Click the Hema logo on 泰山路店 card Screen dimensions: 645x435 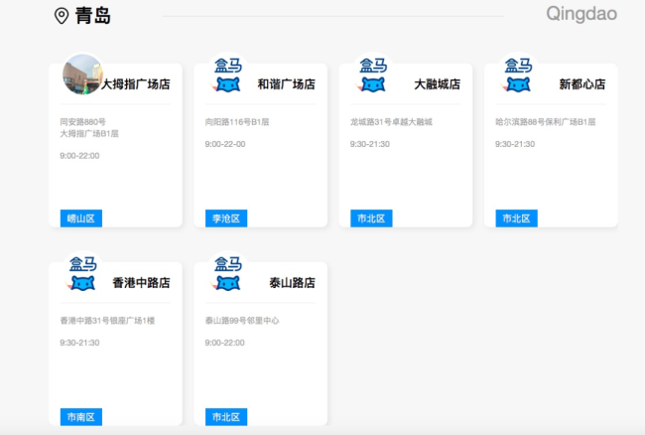(227, 274)
